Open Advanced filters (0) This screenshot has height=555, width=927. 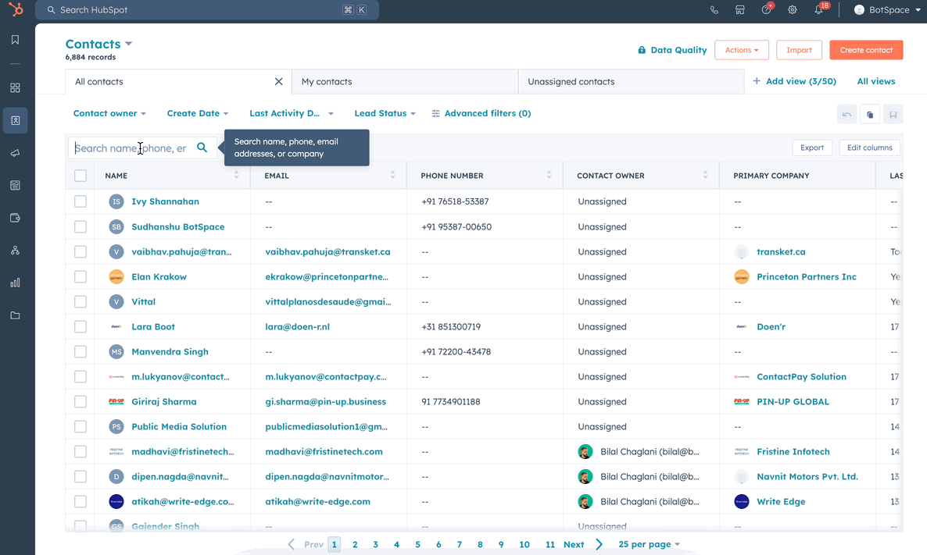[481, 113]
